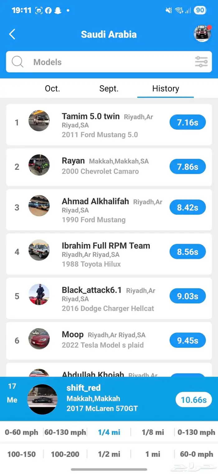
Task: Open the filter sliders icon
Action: tap(201, 62)
